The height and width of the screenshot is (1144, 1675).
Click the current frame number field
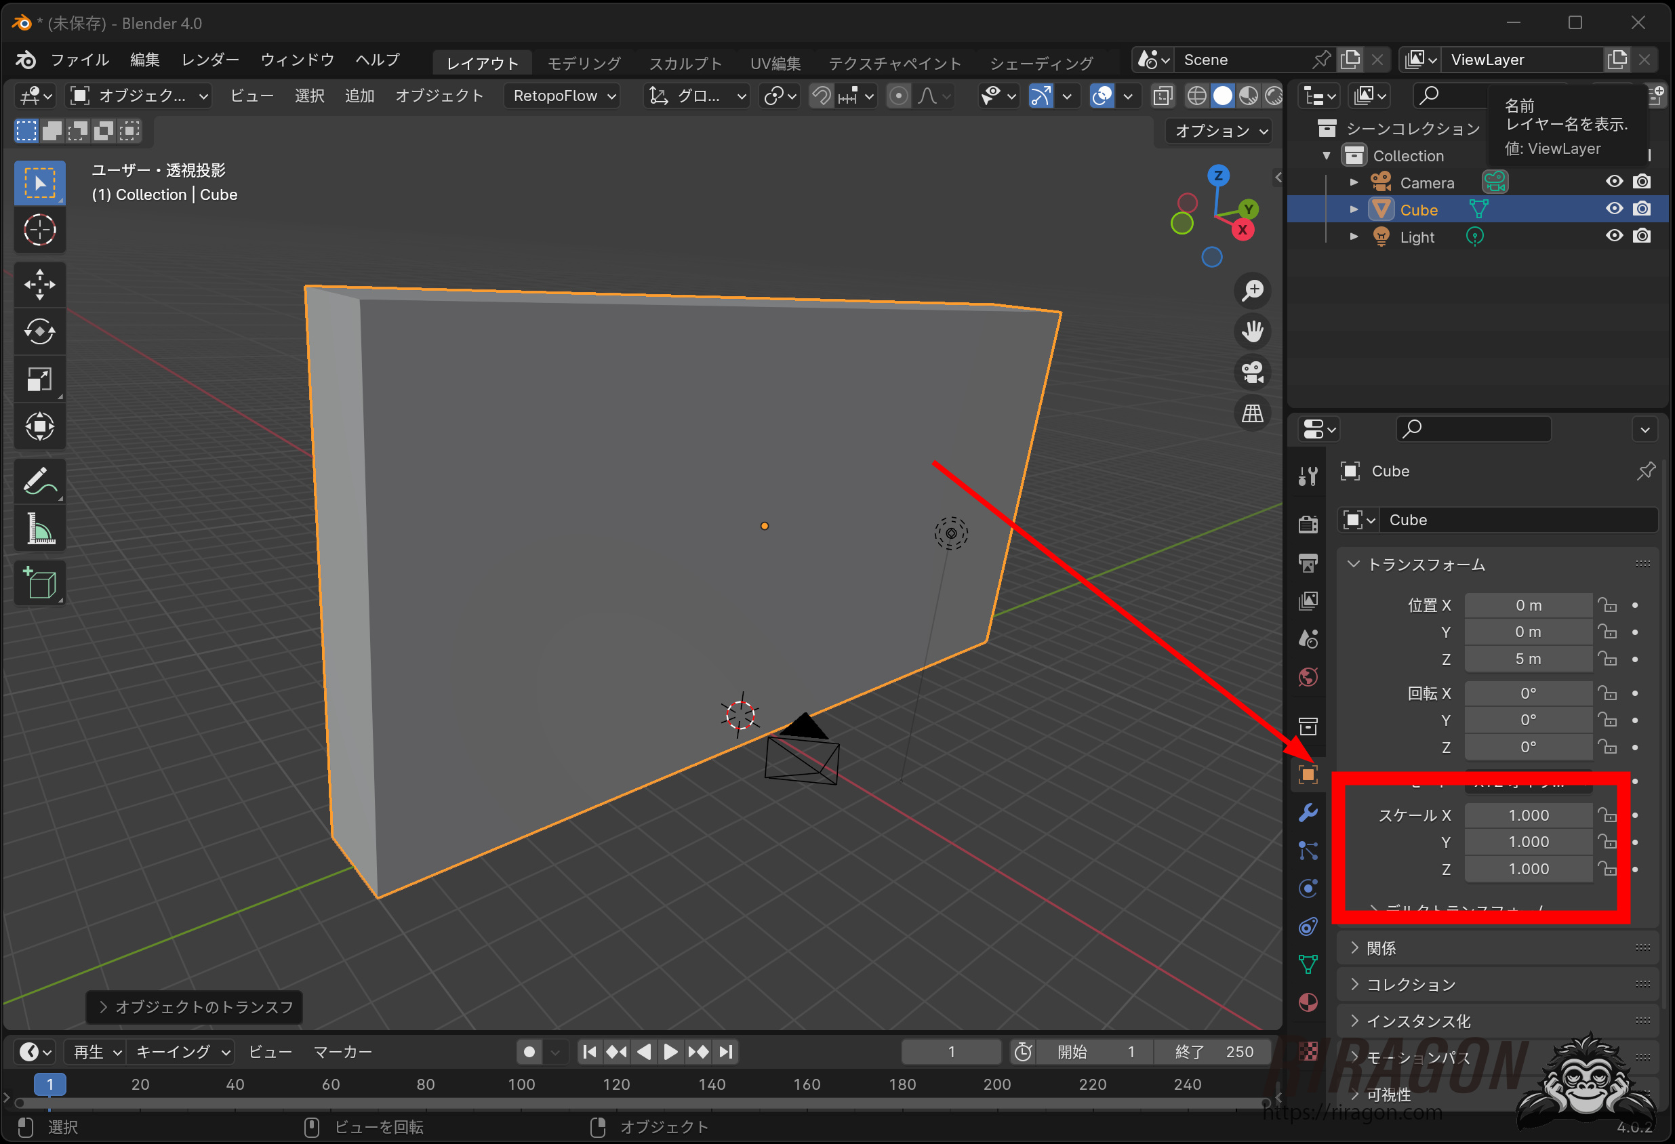pyautogui.click(x=950, y=1052)
